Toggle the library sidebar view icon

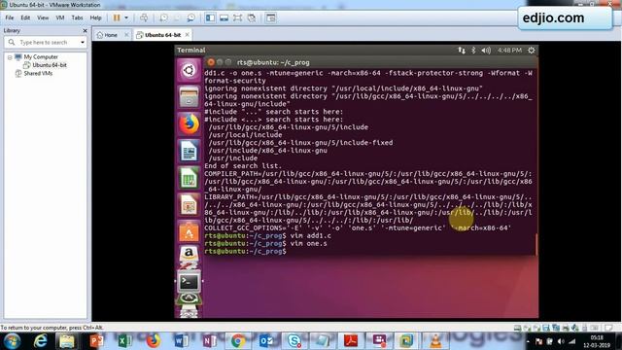click(x=210, y=17)
